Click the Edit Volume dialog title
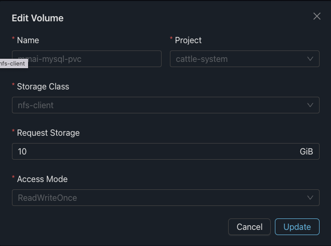The height and width of the screenshot is (246, 331). pyautogui.click(x=37, y=18)
